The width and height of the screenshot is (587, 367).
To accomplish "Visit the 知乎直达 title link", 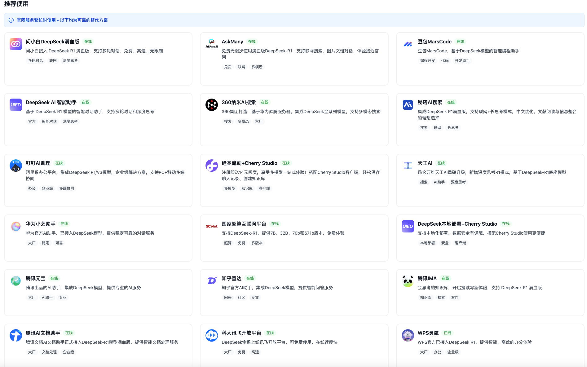I will [x=232, y=278].
